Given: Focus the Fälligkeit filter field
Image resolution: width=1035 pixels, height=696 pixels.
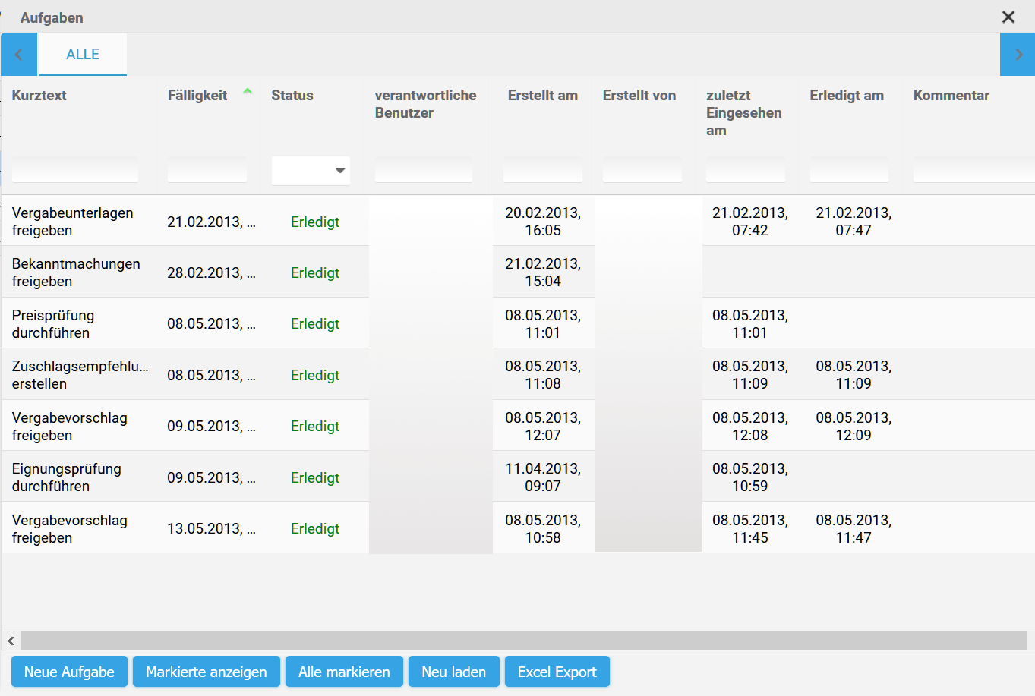Looking at the screenshot, I should (207, 171).
